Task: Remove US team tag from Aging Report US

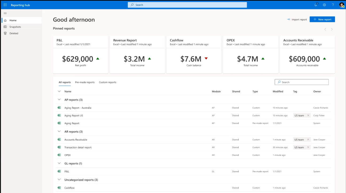Action: (308, 115)
